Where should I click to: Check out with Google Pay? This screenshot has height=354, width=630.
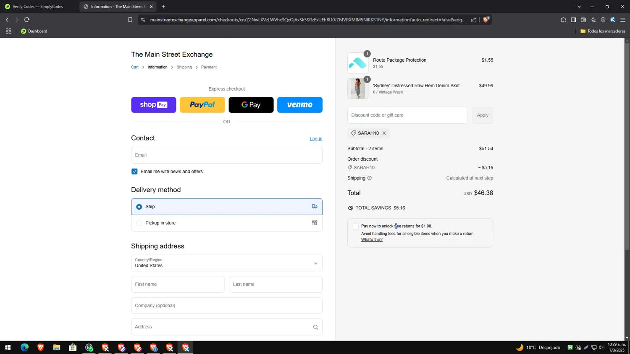(251, 105)
